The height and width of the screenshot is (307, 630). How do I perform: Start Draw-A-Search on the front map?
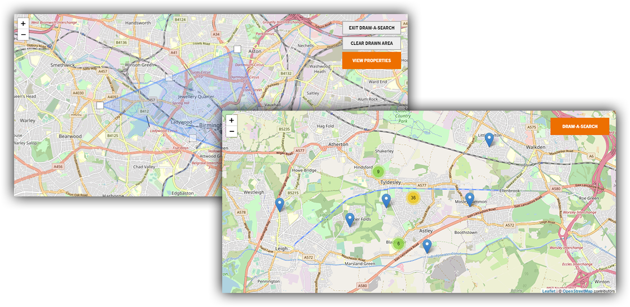pos(580,126)
